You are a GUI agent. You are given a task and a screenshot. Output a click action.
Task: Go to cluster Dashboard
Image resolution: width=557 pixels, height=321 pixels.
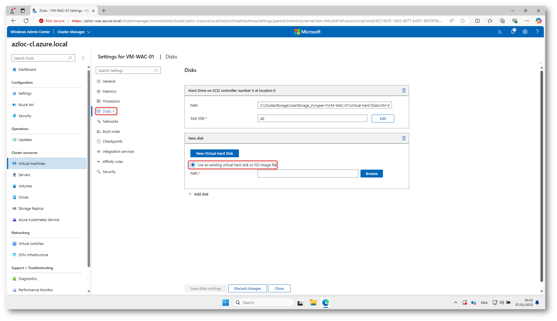[x=27, y=69]
